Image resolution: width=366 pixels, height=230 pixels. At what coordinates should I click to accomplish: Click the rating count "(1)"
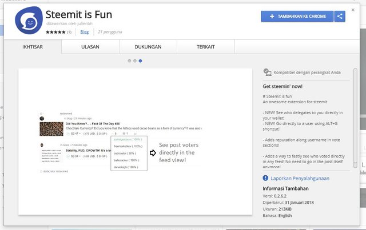point(69,32)
